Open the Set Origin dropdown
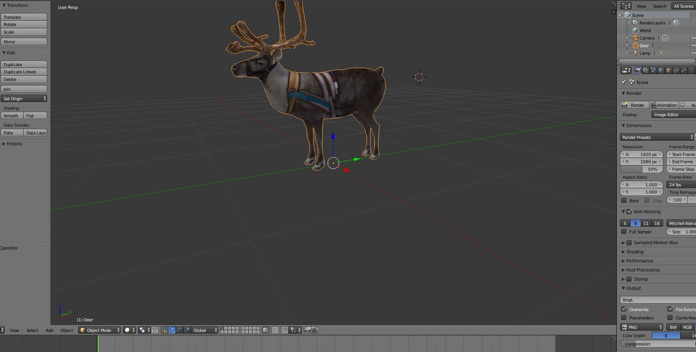The height and width of the screenshot is (352, 696). pos(24,99)
